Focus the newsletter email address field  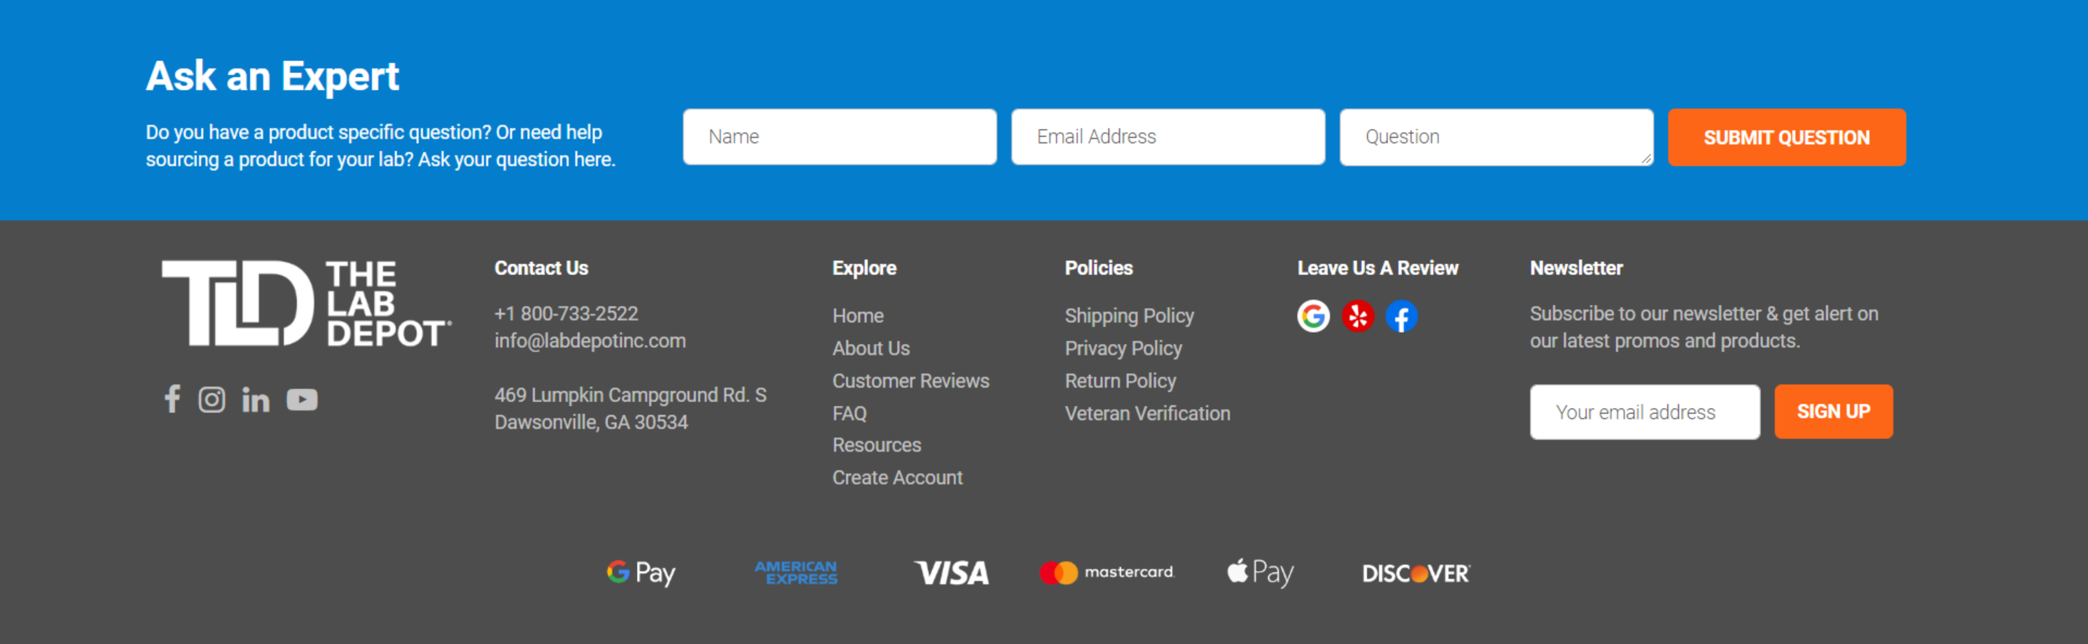(x=1645, y=412)
